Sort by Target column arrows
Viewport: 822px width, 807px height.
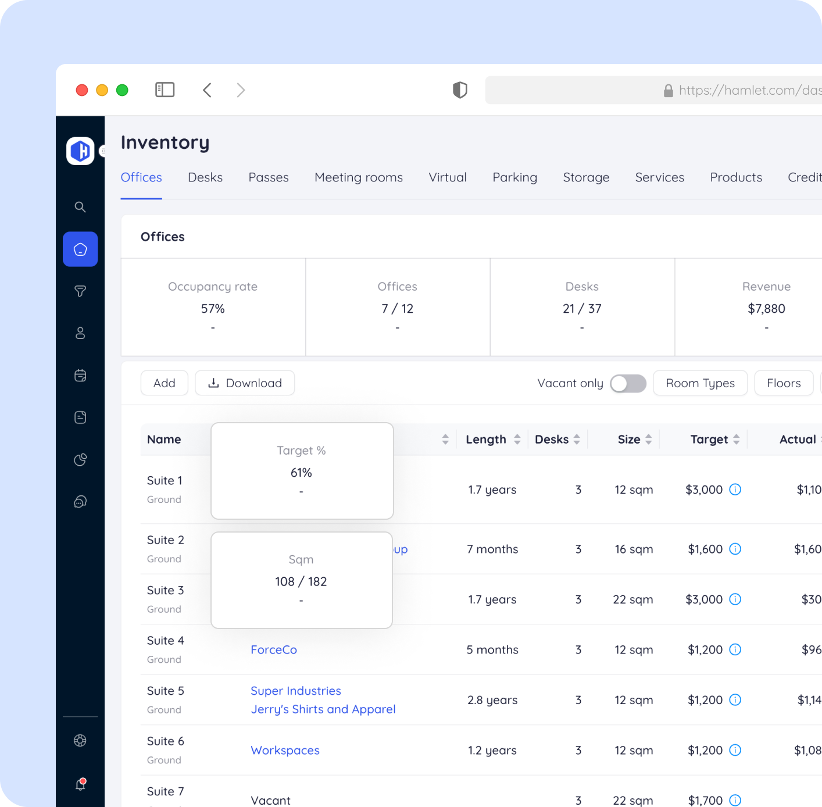pyautogui.click(x=737, y=440)
